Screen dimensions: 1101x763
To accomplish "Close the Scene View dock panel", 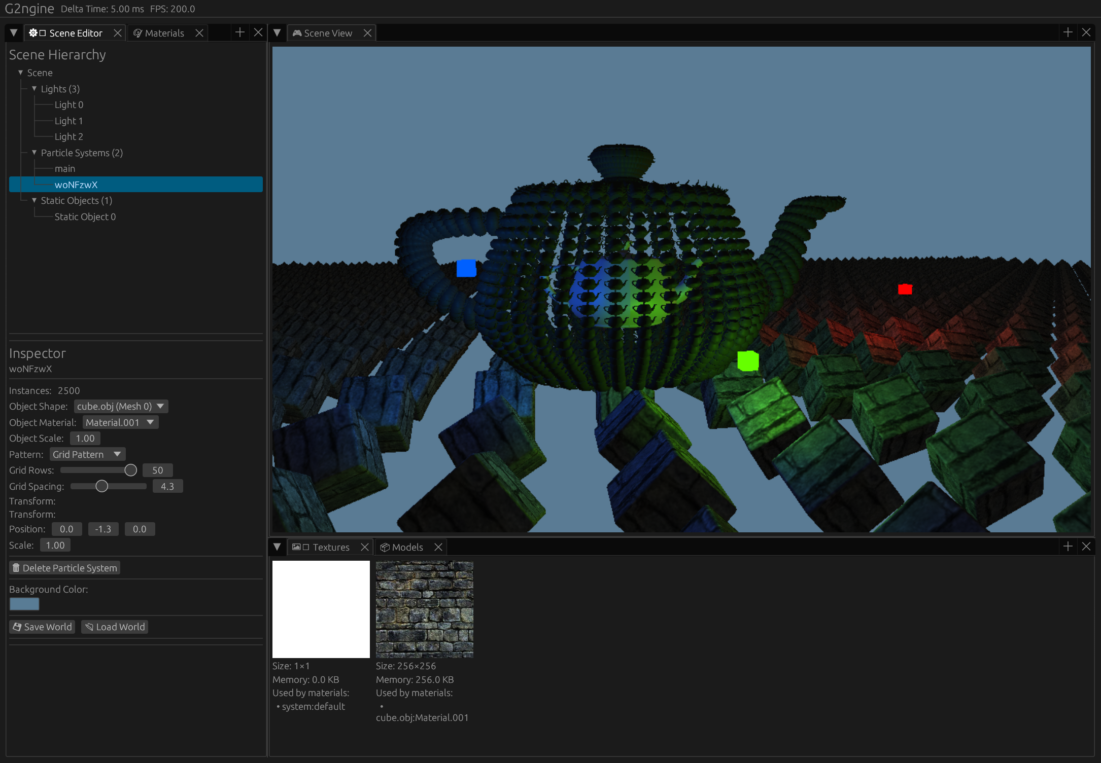I will (1086, 32).
